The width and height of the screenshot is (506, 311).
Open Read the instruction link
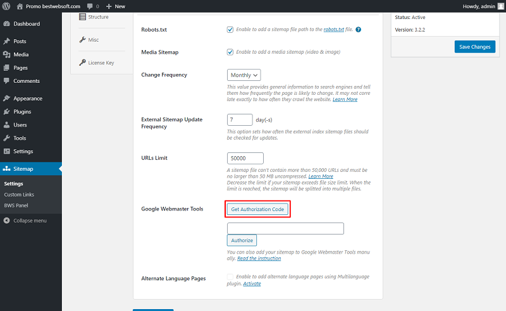coord(259,259)
